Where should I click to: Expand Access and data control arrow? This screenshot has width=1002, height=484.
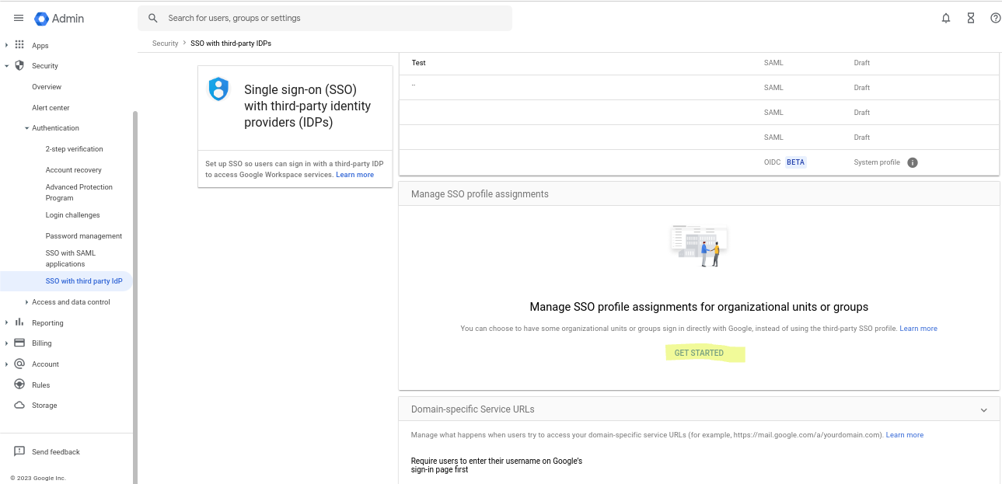26,302
